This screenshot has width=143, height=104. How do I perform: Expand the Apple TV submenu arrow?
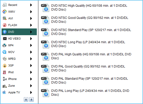point(31,92)
